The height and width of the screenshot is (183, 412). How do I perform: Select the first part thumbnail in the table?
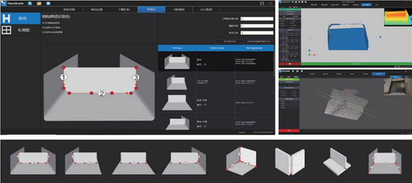(177, 61)
